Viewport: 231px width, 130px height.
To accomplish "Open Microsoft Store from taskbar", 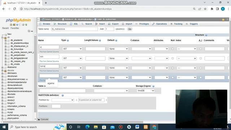I will tap(104, 127).
